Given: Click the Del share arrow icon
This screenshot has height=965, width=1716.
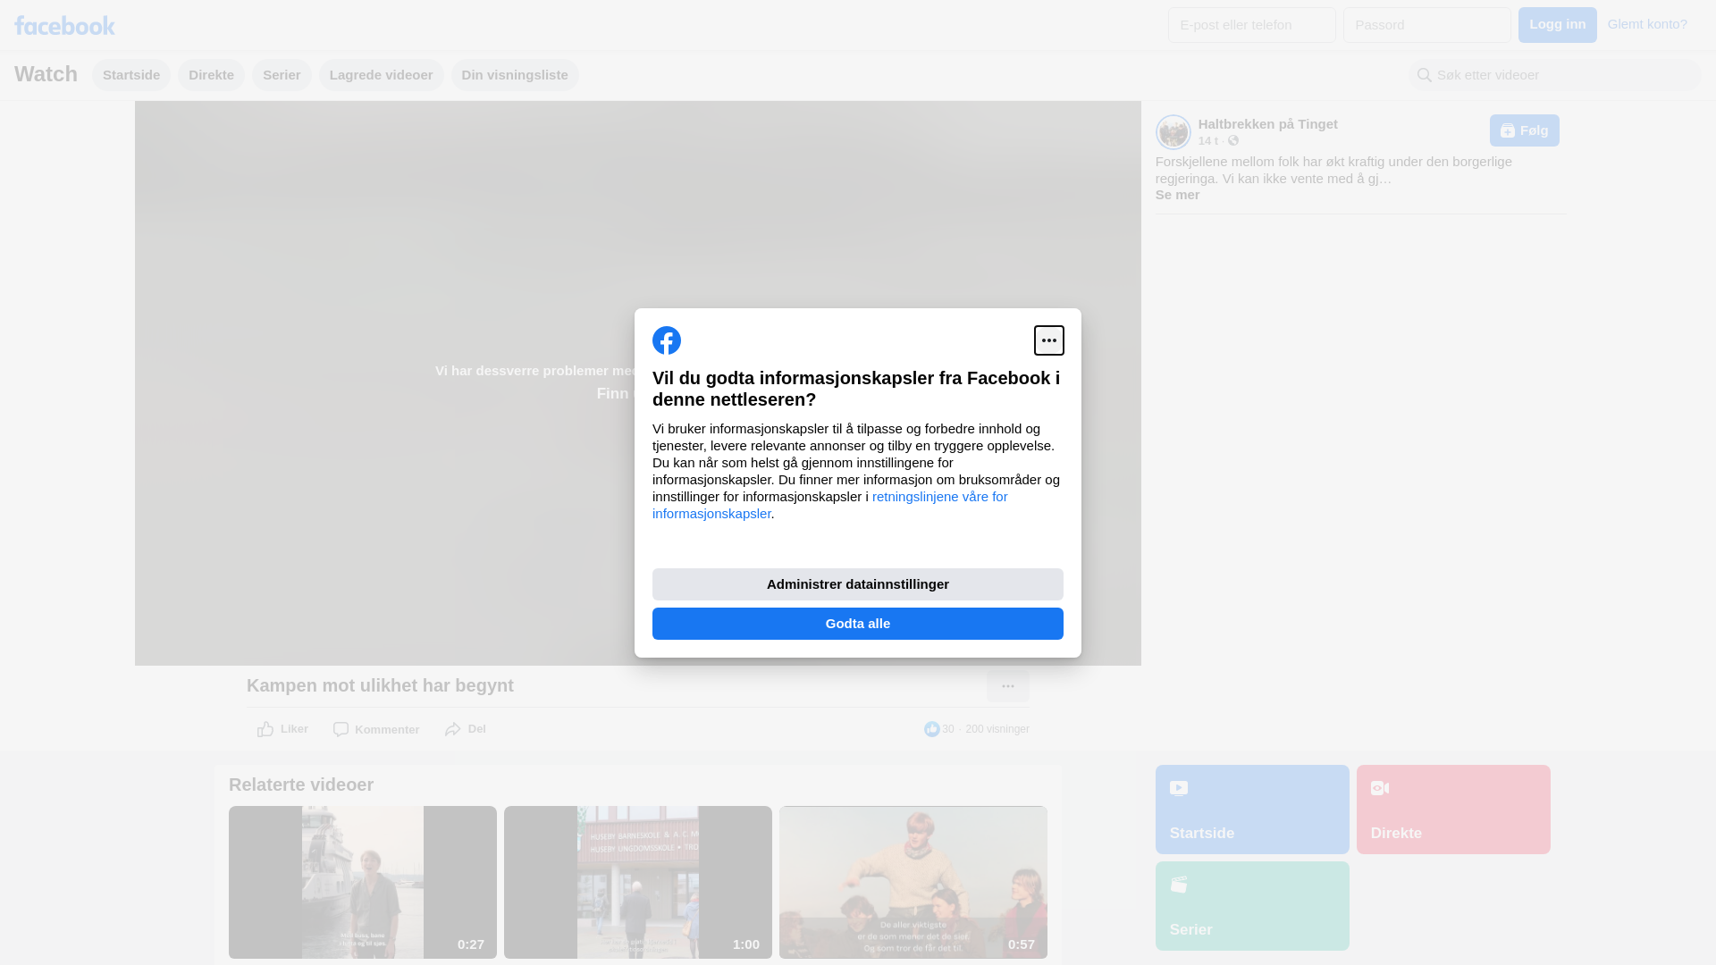Looking at the screenshot, I should [x=453, y=730].
